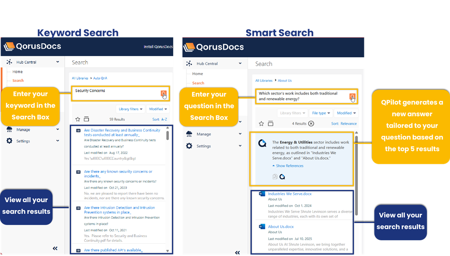Viewport: 450px width, 256px height.
Task: Open the Modified dropdown in the Keyword Search panel
Action: click(157, 109)
